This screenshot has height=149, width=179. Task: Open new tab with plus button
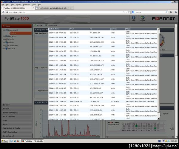(72, 8)
